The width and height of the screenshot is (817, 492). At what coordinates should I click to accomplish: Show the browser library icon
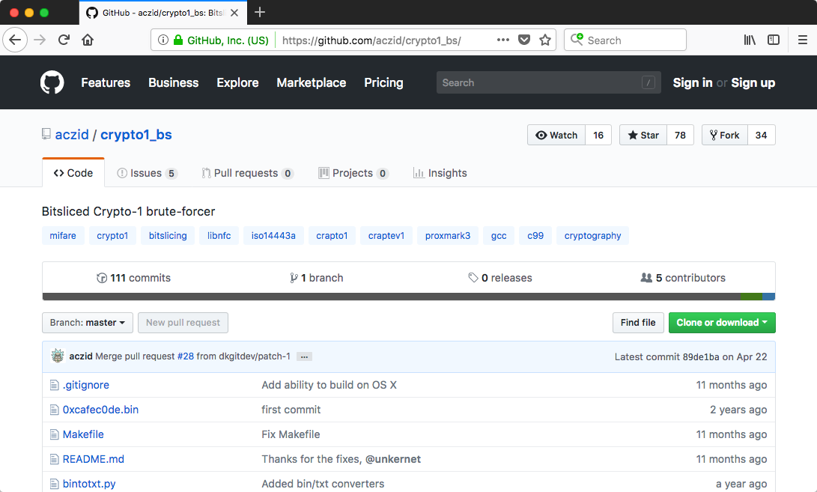pyautogui.click(x=750, y=40)
